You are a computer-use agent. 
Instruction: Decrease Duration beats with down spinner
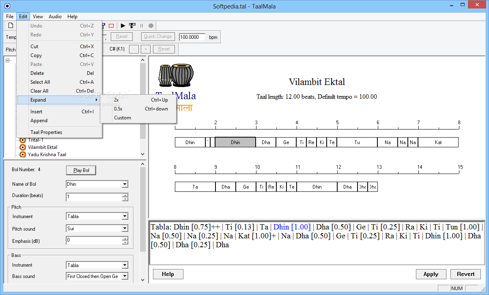[125, 199]
